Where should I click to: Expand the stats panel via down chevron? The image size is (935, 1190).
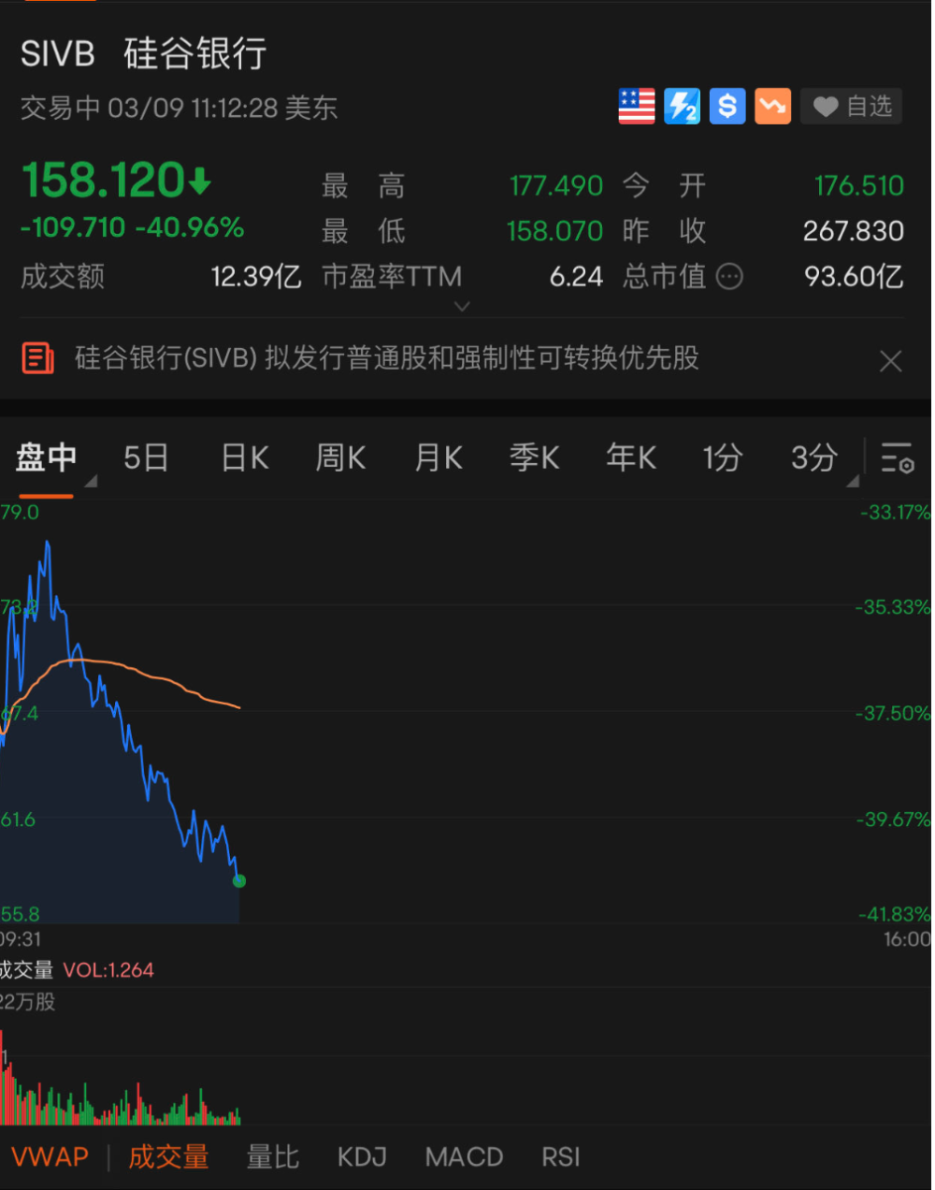462,306
